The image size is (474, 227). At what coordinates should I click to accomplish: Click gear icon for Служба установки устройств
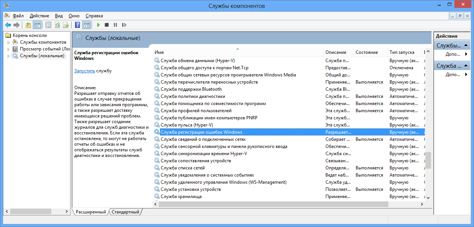pyautogui.click(x=157, y=189)
